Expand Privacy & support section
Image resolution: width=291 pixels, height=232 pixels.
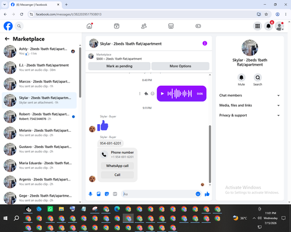(x=250, y=115)
